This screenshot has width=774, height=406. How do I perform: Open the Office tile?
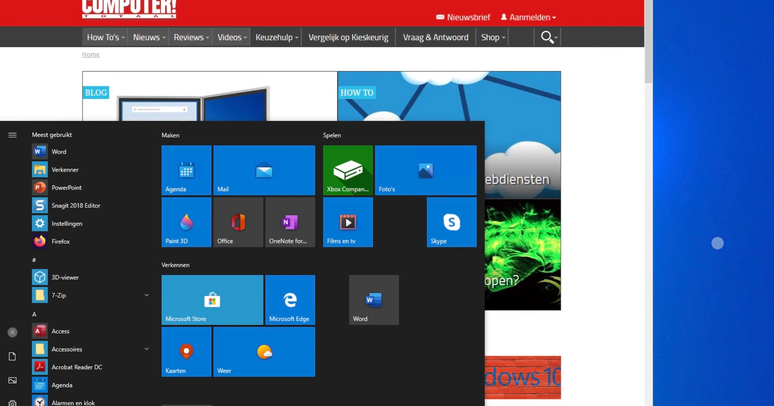pyautogui.click(x=238, y=222)
